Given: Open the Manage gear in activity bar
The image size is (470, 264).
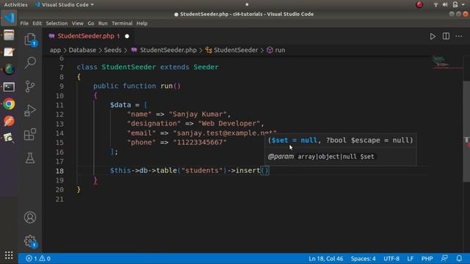Looking at the screenshot, I should (x=30, y=241).
